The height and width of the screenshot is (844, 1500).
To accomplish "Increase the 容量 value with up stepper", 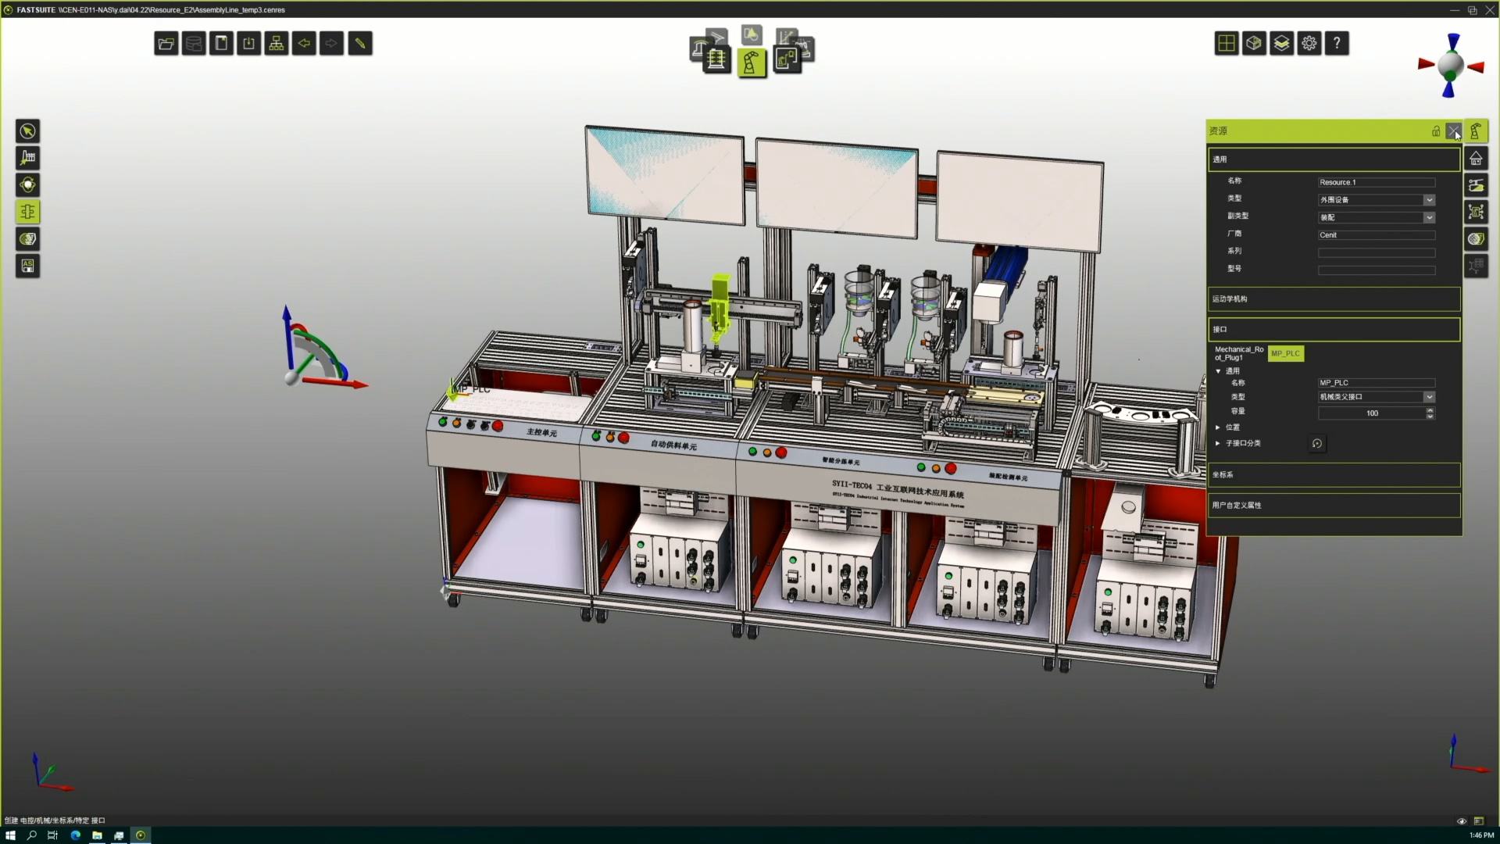I will [1430, 409].
